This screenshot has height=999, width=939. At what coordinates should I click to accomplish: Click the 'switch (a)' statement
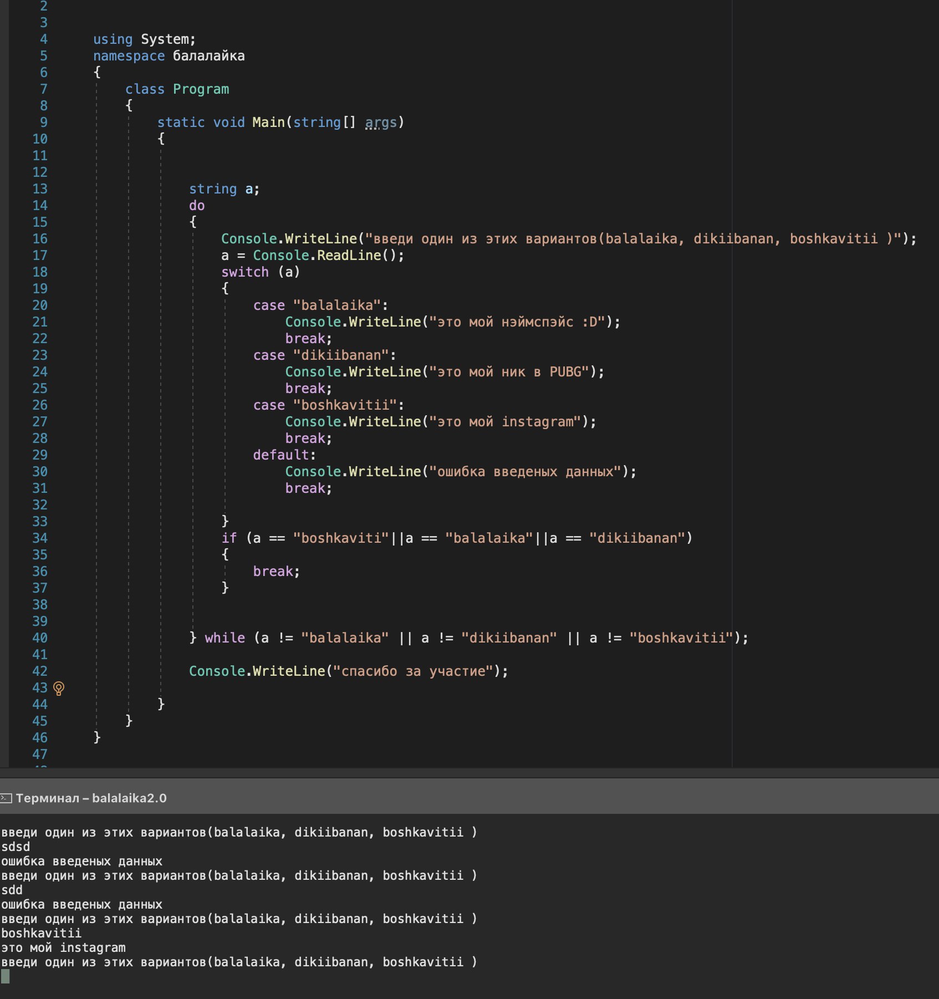(261, 272)
